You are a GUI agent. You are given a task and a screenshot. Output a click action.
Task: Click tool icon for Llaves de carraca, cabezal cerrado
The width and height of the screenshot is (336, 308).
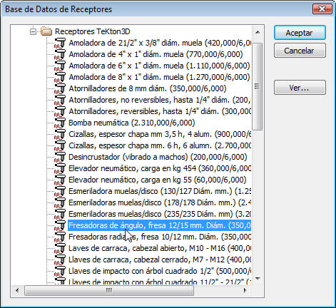click(x=60, y=260)
